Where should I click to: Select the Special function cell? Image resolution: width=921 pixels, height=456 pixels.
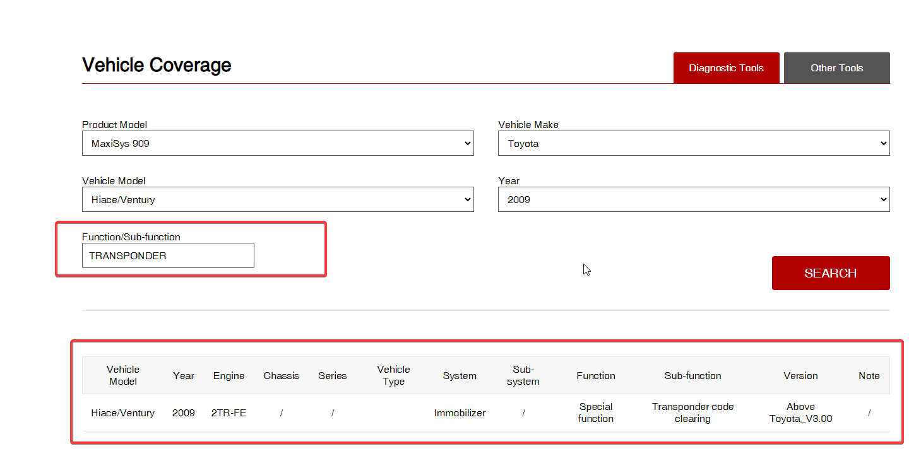pos(596,412)
